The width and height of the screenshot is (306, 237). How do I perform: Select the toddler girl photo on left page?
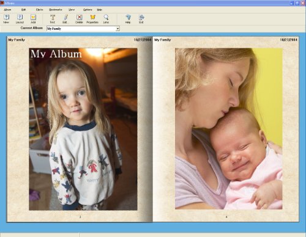click(83, 129)
